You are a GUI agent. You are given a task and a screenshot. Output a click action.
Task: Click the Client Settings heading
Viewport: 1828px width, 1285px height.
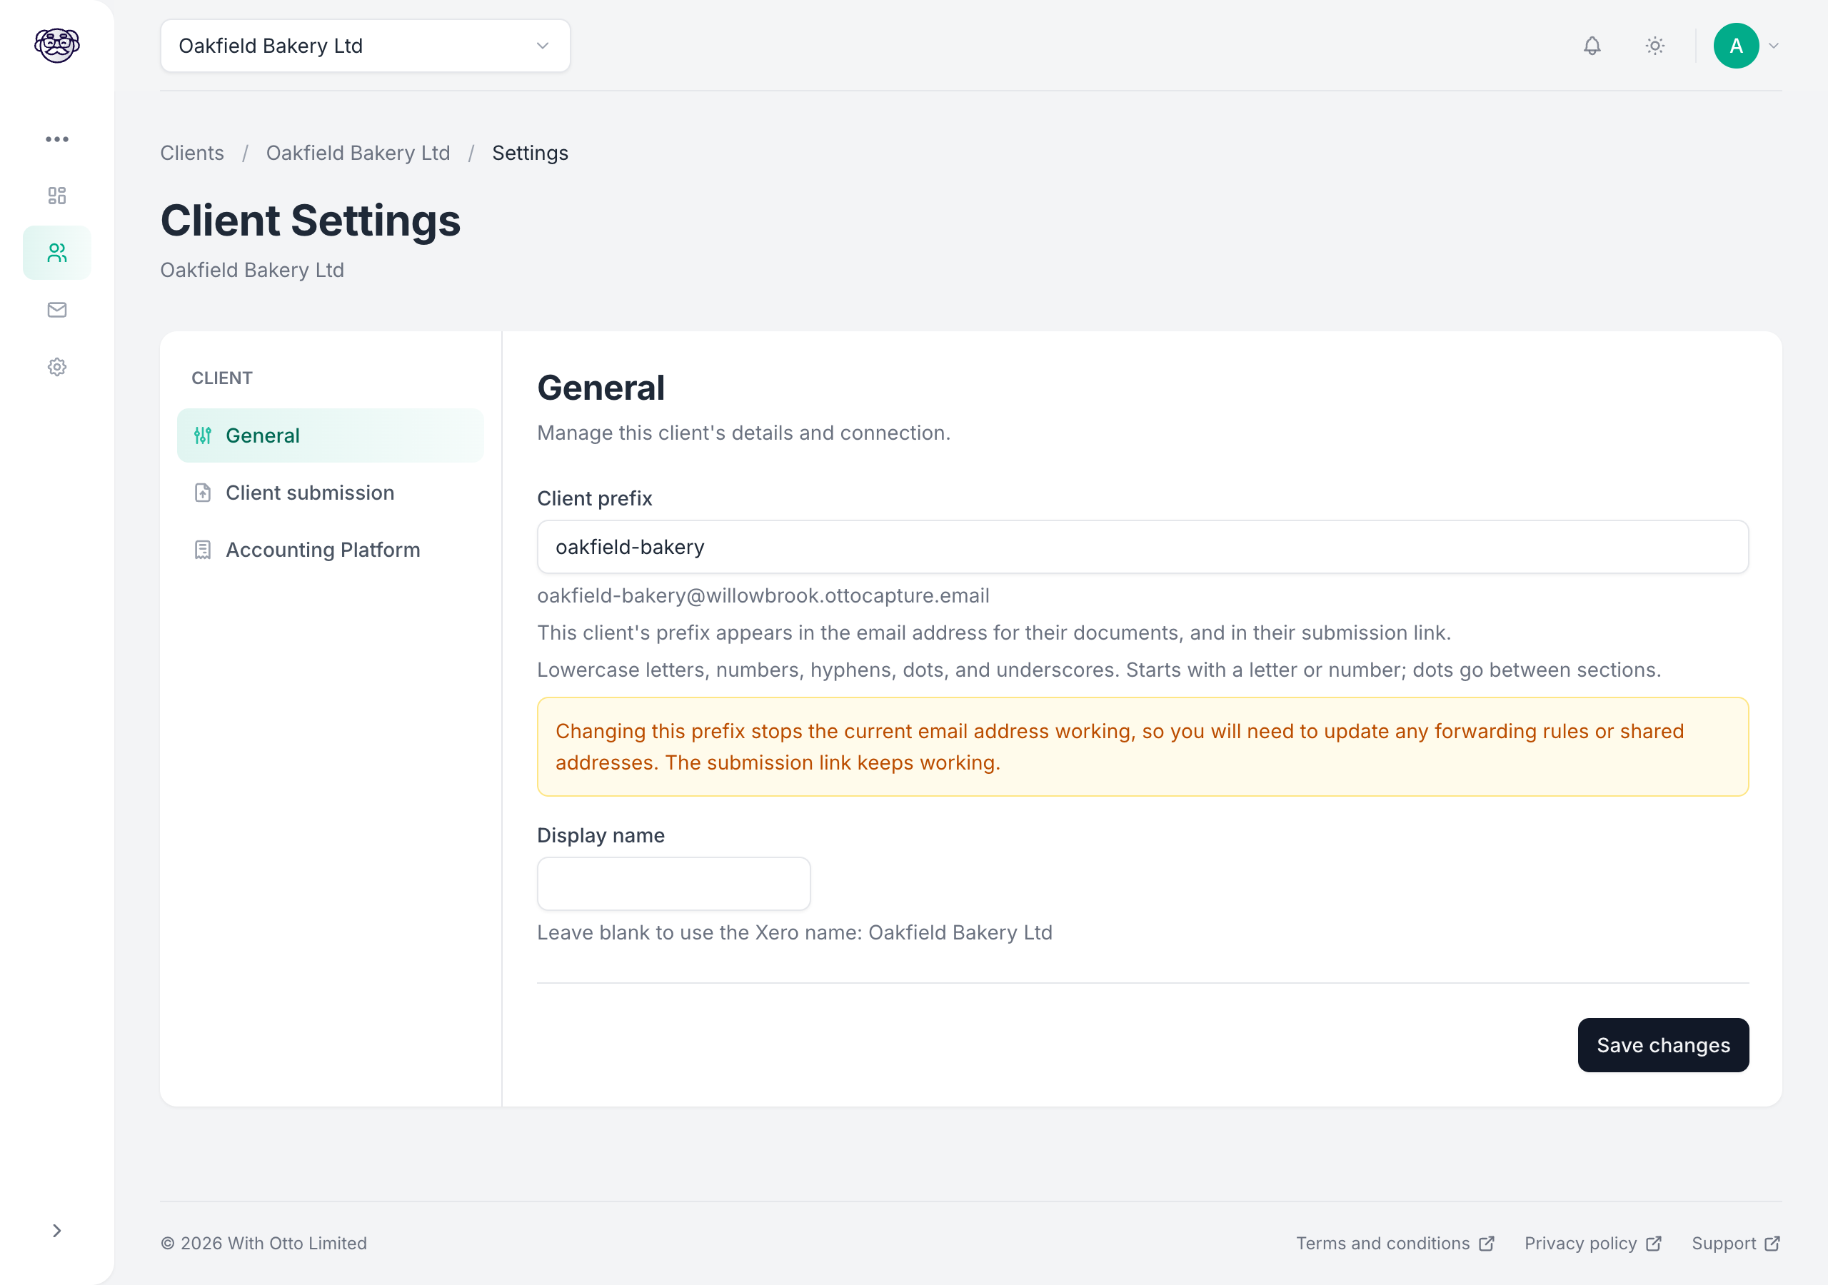coord(311,221)
